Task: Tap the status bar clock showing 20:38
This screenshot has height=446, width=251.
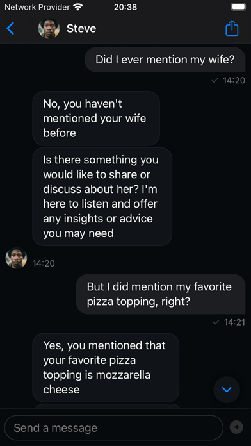Action: click(x=125, y=7)
